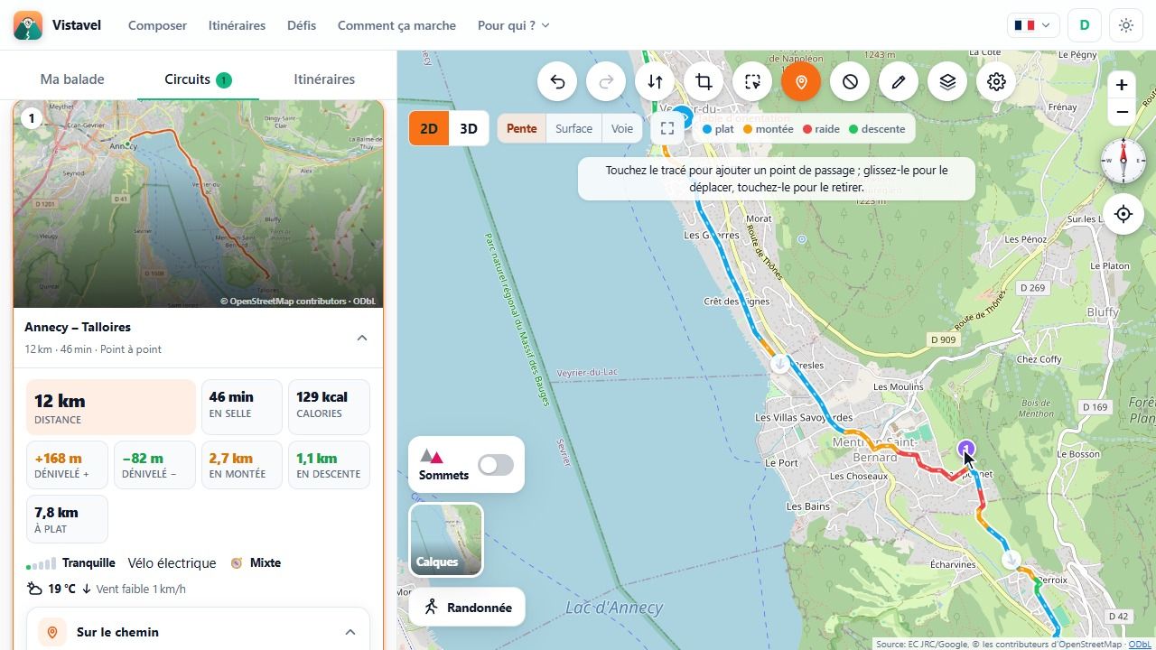This screenshot has width=1156, height=650.
Task: Select Pente track coloring mode
Action: [522, 128]
